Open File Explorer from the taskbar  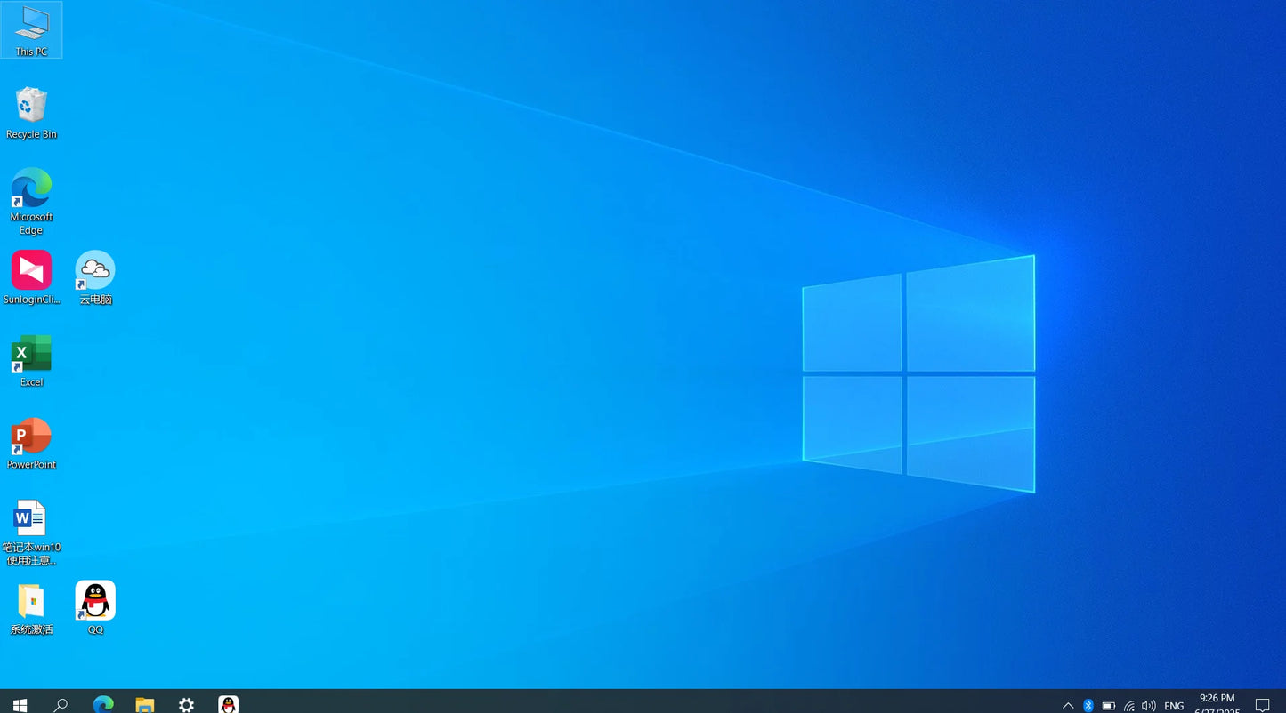tap(144, 704)
